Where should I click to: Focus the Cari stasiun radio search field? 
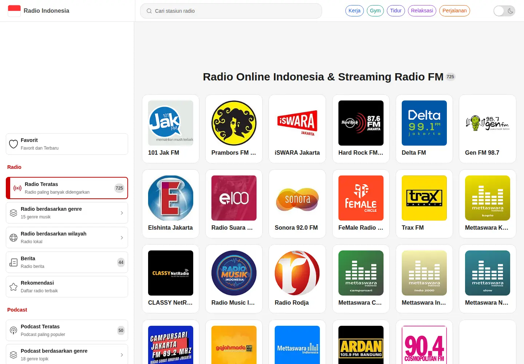231,11
